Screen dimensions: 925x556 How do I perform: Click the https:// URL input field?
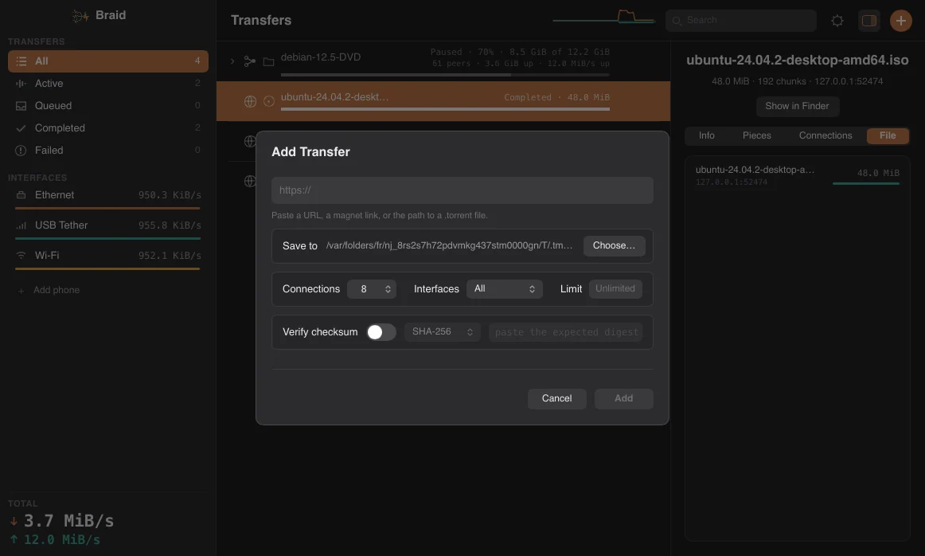[462, 190]
